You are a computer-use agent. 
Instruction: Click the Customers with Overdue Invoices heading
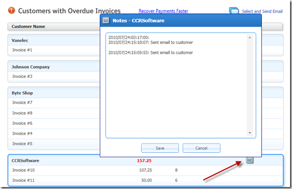69,11
